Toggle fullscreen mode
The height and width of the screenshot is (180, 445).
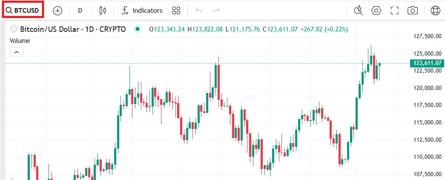(394, 11)
